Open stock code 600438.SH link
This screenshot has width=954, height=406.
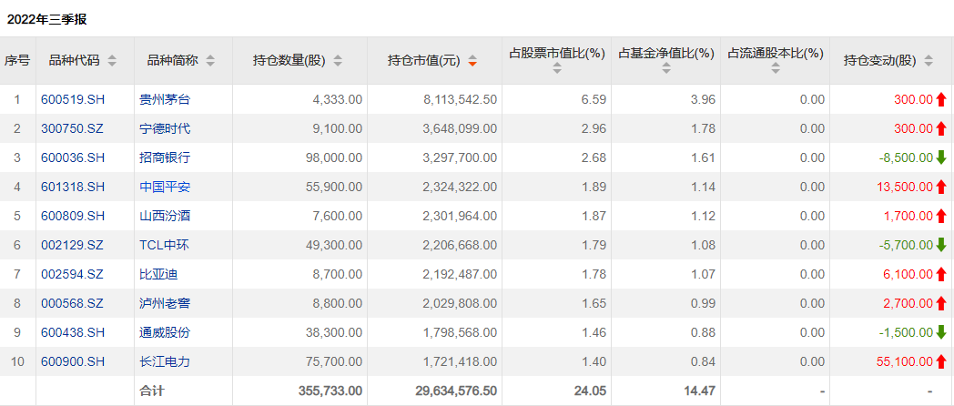[73, 333]
